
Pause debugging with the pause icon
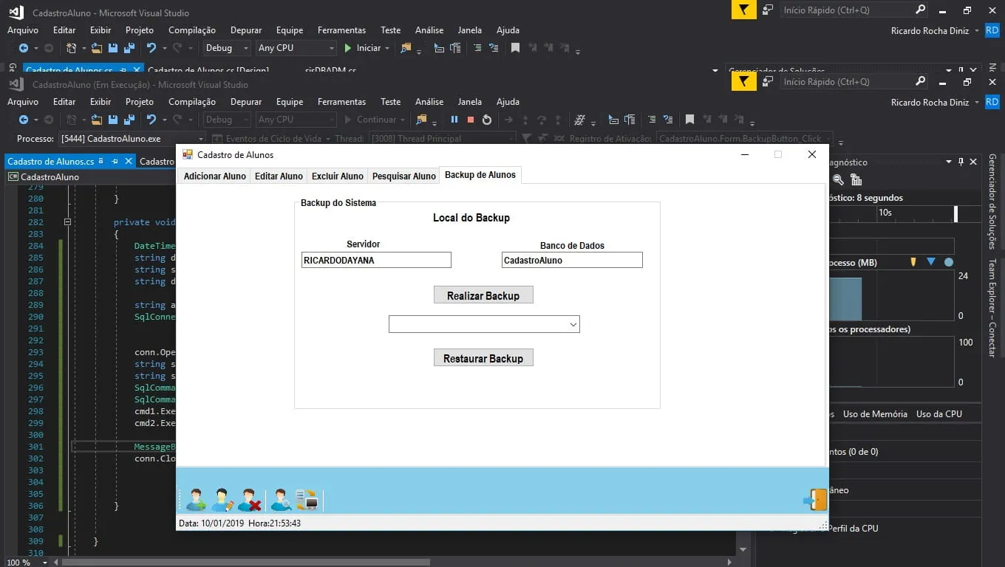pyautogui.click(x=454, y=120)
